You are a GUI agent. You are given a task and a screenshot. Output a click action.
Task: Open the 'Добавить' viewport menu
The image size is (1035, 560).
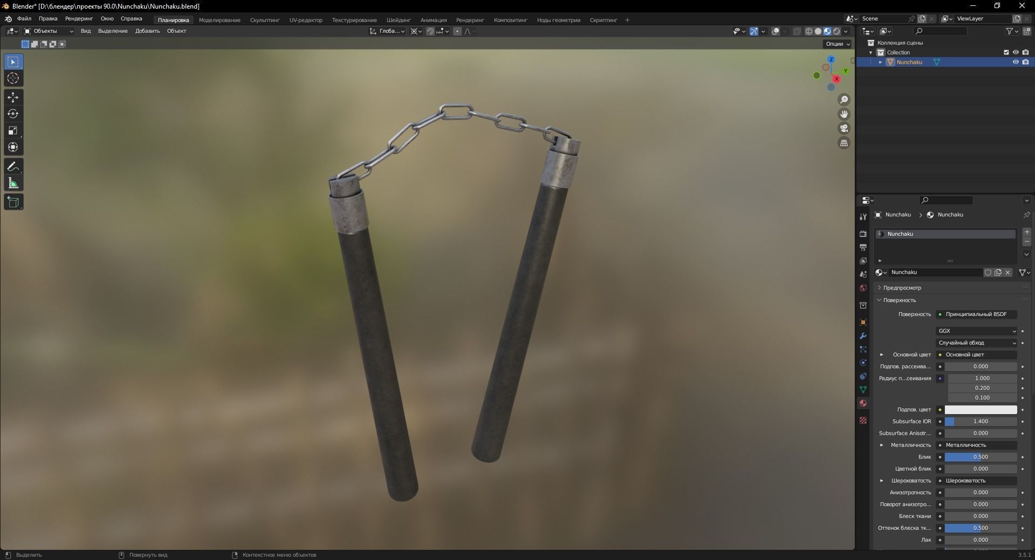(x=147, y=31)
